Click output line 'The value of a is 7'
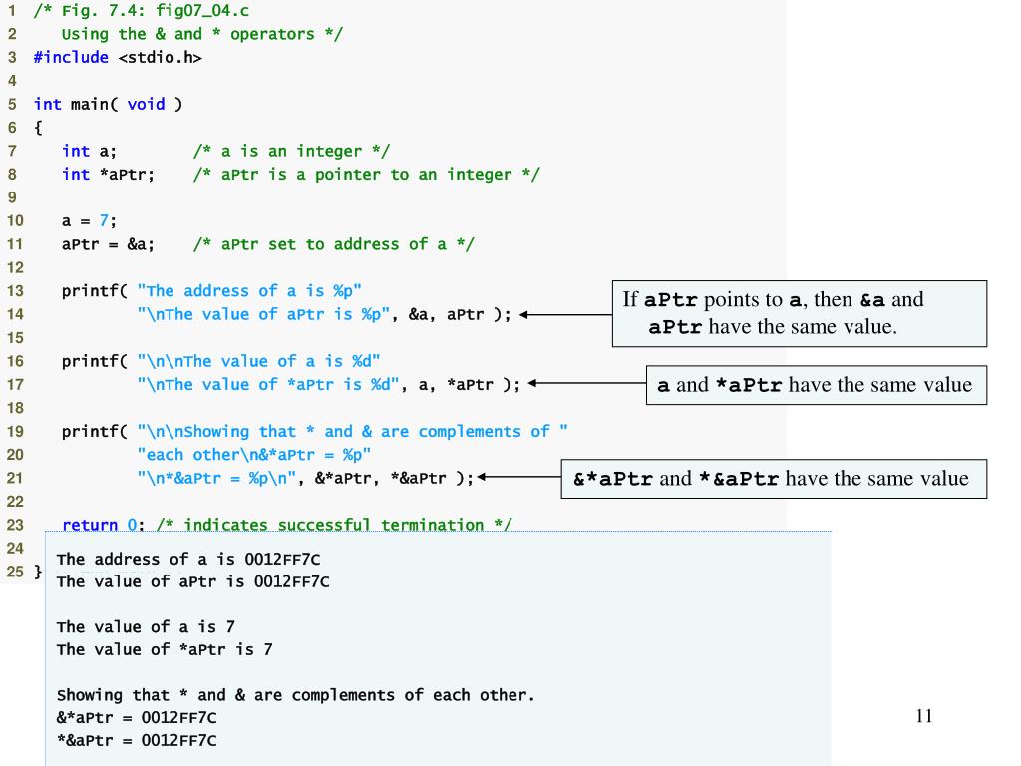The height and width of the screenshot is (766, 1021). click(x=146, y=627)
